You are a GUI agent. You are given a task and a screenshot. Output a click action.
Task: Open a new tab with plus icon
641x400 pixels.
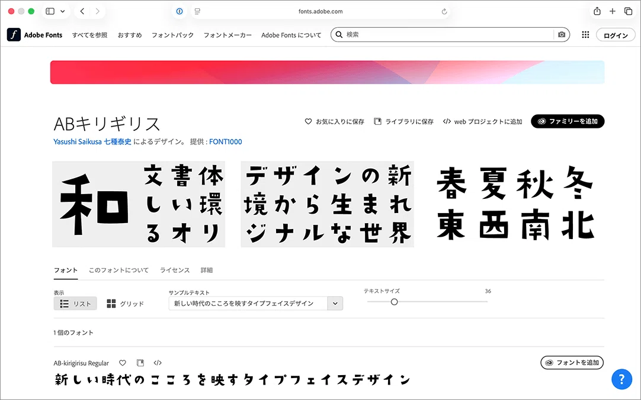tap(613, 11)
